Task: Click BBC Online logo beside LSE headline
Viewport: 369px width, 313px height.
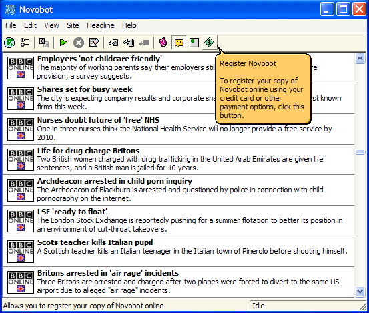Action: pyautogui.click(x=21, y=221)
